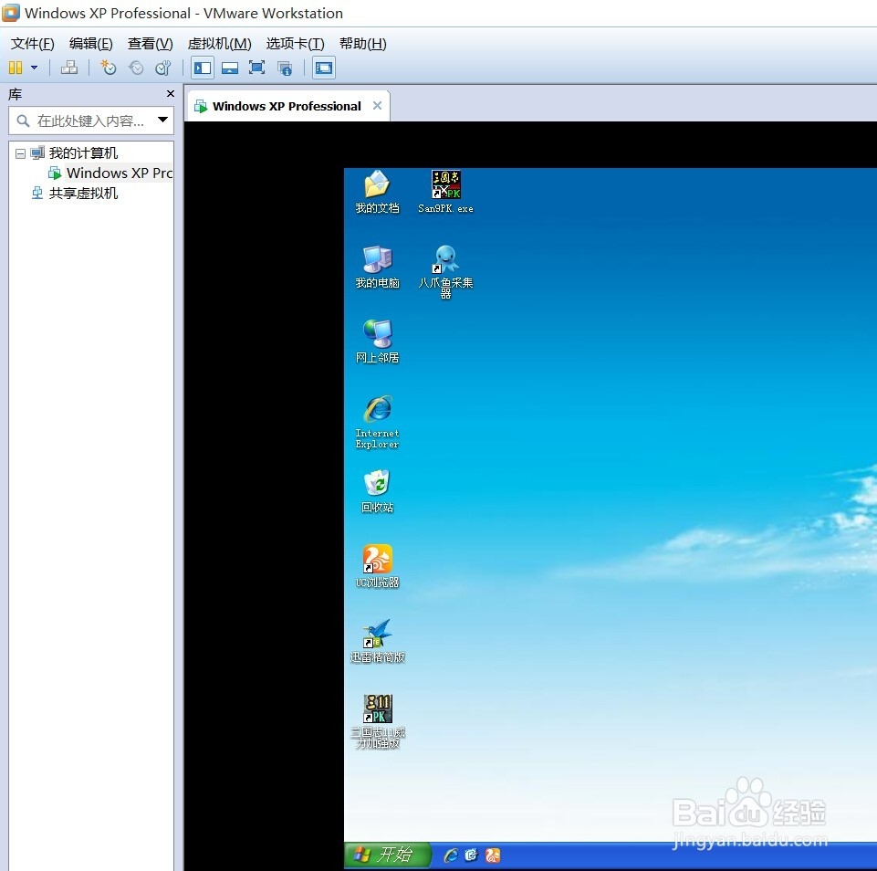The width and height of the screenshot is (877, 871).
Task: Click the send Ctrl+Alt+Del toolbar icon
Action: (x=69, y=68)
